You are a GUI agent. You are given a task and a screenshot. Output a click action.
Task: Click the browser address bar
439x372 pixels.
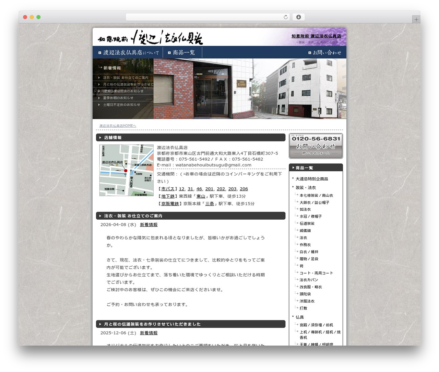207,17
